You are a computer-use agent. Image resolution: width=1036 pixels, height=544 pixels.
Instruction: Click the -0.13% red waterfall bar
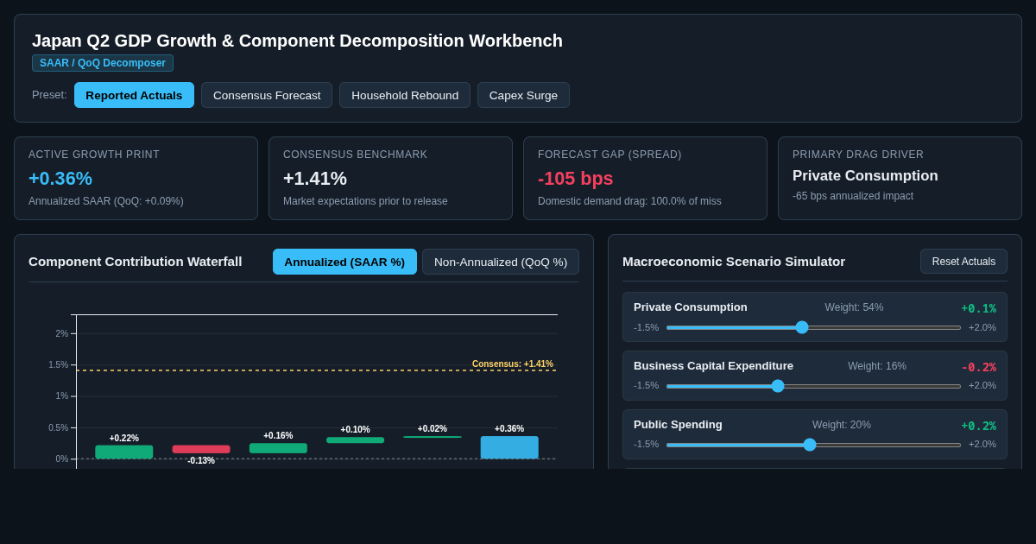[x=201, y=449]
